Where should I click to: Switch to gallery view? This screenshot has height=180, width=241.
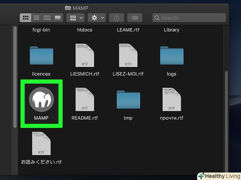[58, 18]
